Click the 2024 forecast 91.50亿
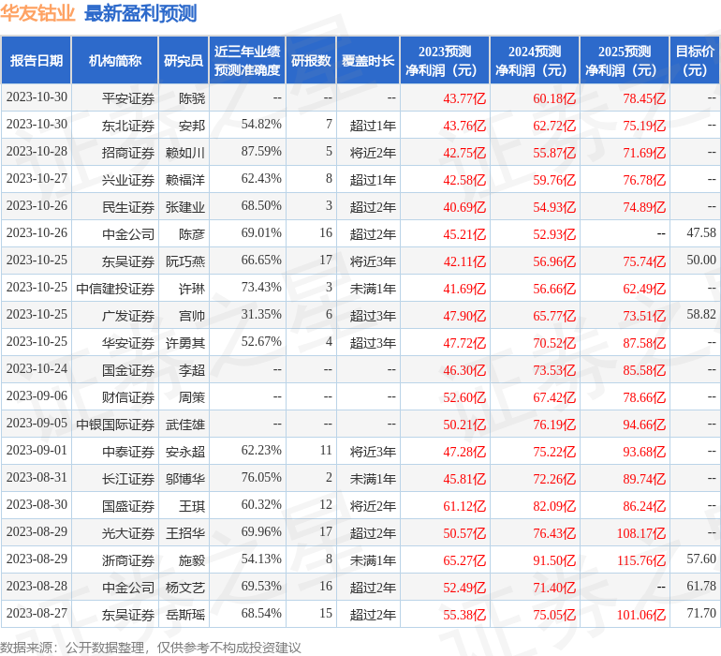Screen dimensions: 721x656 coord(554,559)
